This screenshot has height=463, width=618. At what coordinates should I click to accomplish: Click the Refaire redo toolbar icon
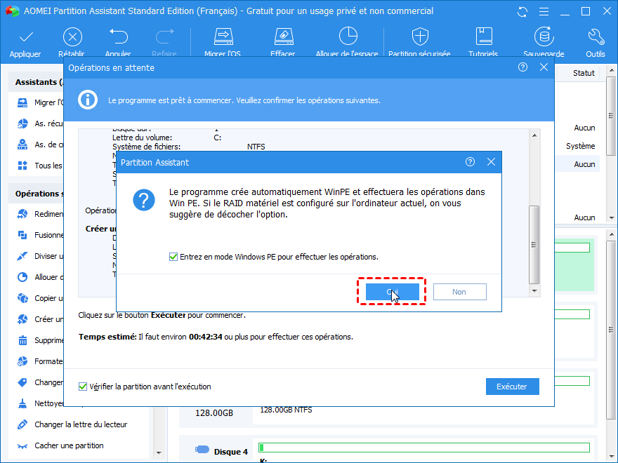[x=164, y=36]
